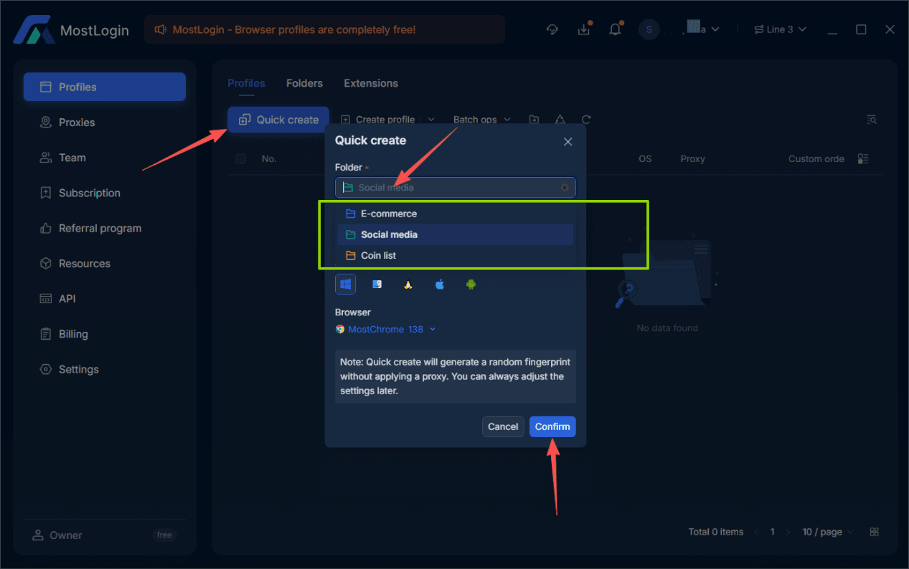Viewport: 909px width, 569px height.
Task: Go to next page arrow
Action: tap(788, 532)
